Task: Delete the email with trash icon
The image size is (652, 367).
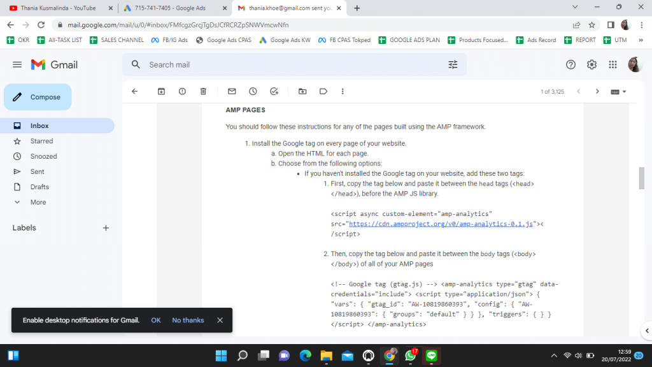Action: [203, 91]
